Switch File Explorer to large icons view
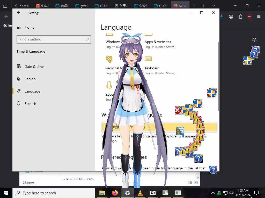 196,182
